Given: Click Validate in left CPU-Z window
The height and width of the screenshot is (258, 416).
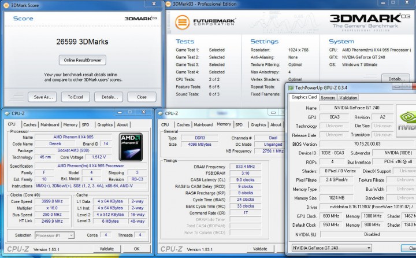Looking at the screenshot, I should 107,249.
